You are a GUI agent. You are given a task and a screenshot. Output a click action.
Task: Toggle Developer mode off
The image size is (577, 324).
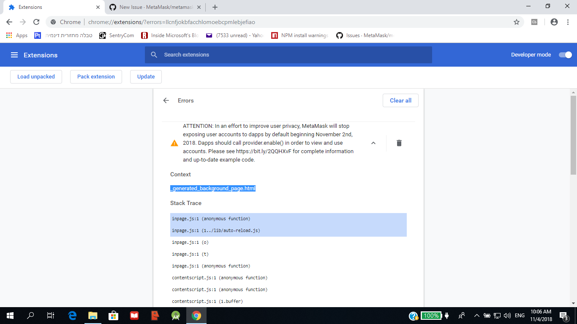(565, 54)
